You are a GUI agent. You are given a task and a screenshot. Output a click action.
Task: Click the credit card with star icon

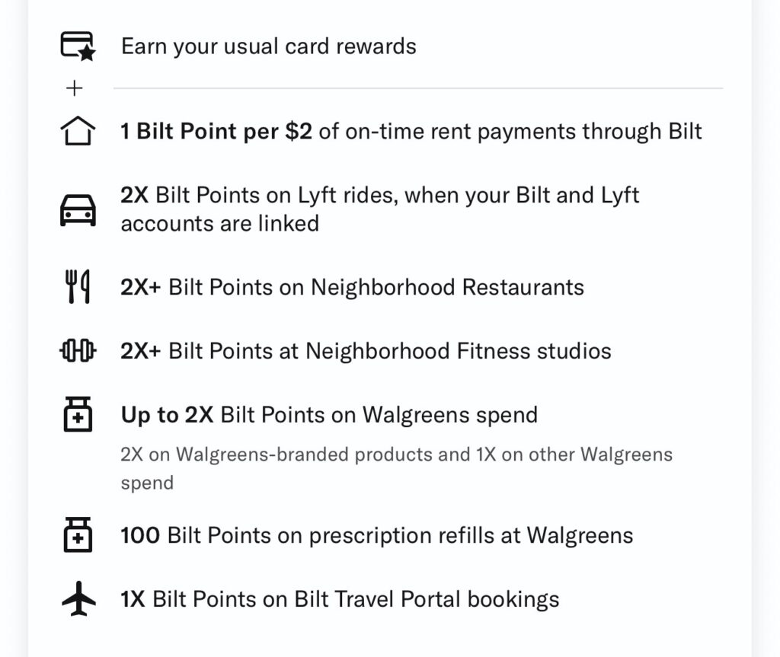click(x=77, y=46)
